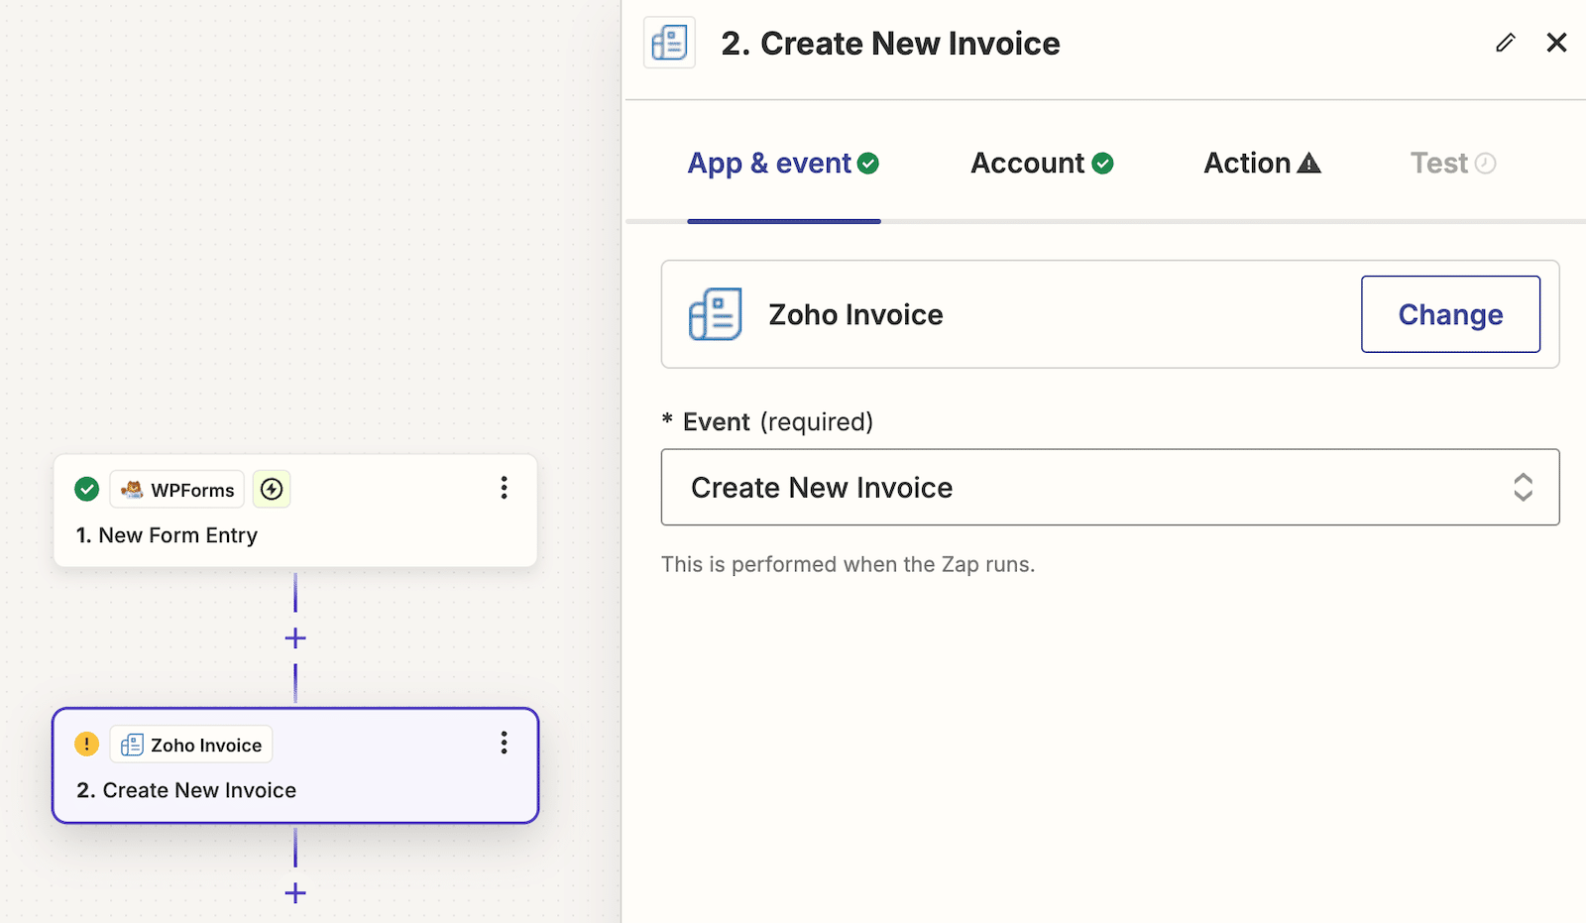Click the Change app button
This screenshot has width=1586, height=923.
[x=1450, y=314]
